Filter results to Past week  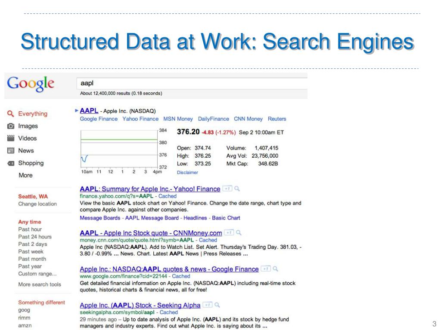click(x=31, y=251)
